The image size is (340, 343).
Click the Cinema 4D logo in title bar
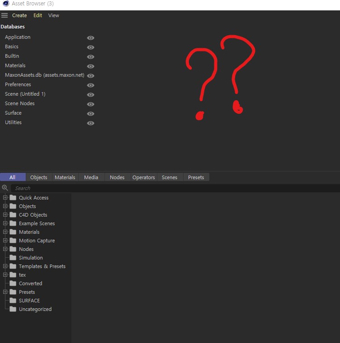coord(5,4)
